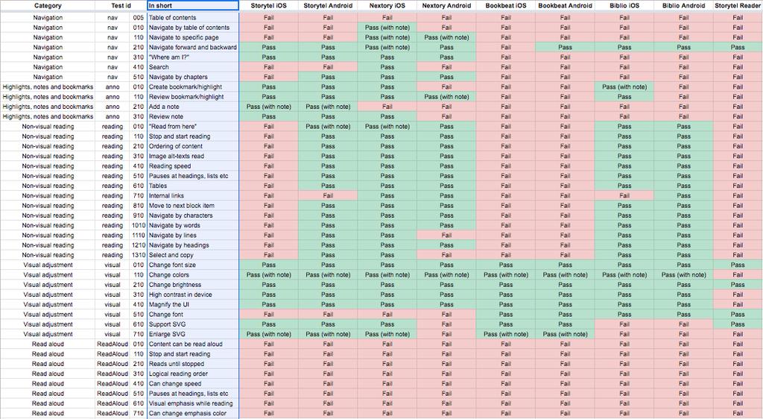Select Biblio iOS 'Fail' in 'Internal links' row
This screenshot has width=763, height=419.
click(x=624, y=195)
